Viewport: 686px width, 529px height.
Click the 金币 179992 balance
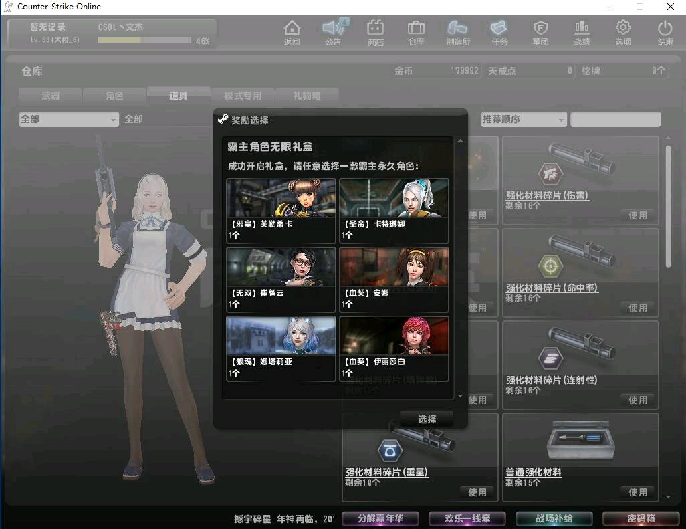pos(436,71)
